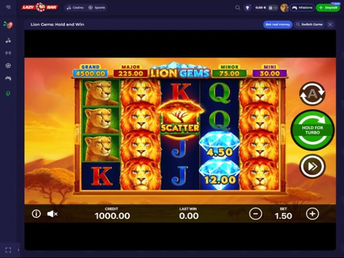This screenshot has height=258, width=344.
Task: Decrease bet with the minus button
Action: coord(255,214)
